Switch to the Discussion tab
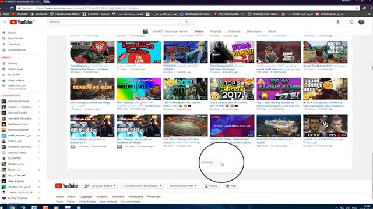The width and height of the screenshot is (373, 209). point(254,31)
